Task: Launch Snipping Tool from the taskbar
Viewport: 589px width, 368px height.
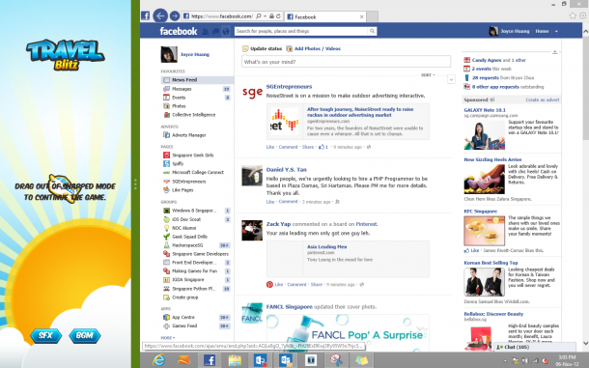Action: [336, 360]
